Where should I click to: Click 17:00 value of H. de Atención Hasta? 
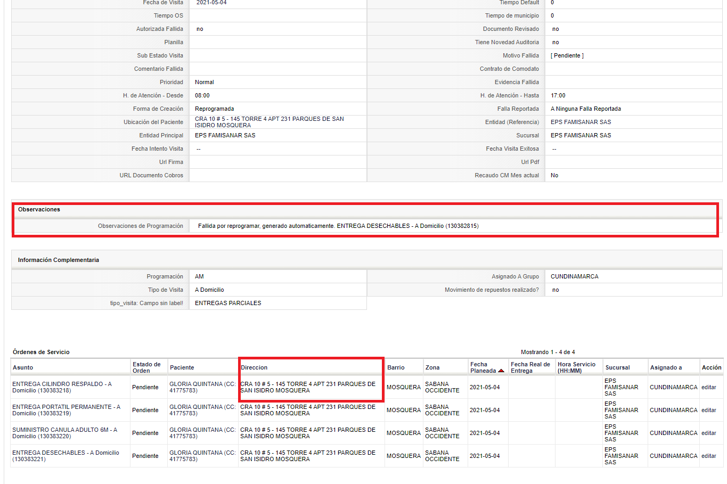pos(558,95)
